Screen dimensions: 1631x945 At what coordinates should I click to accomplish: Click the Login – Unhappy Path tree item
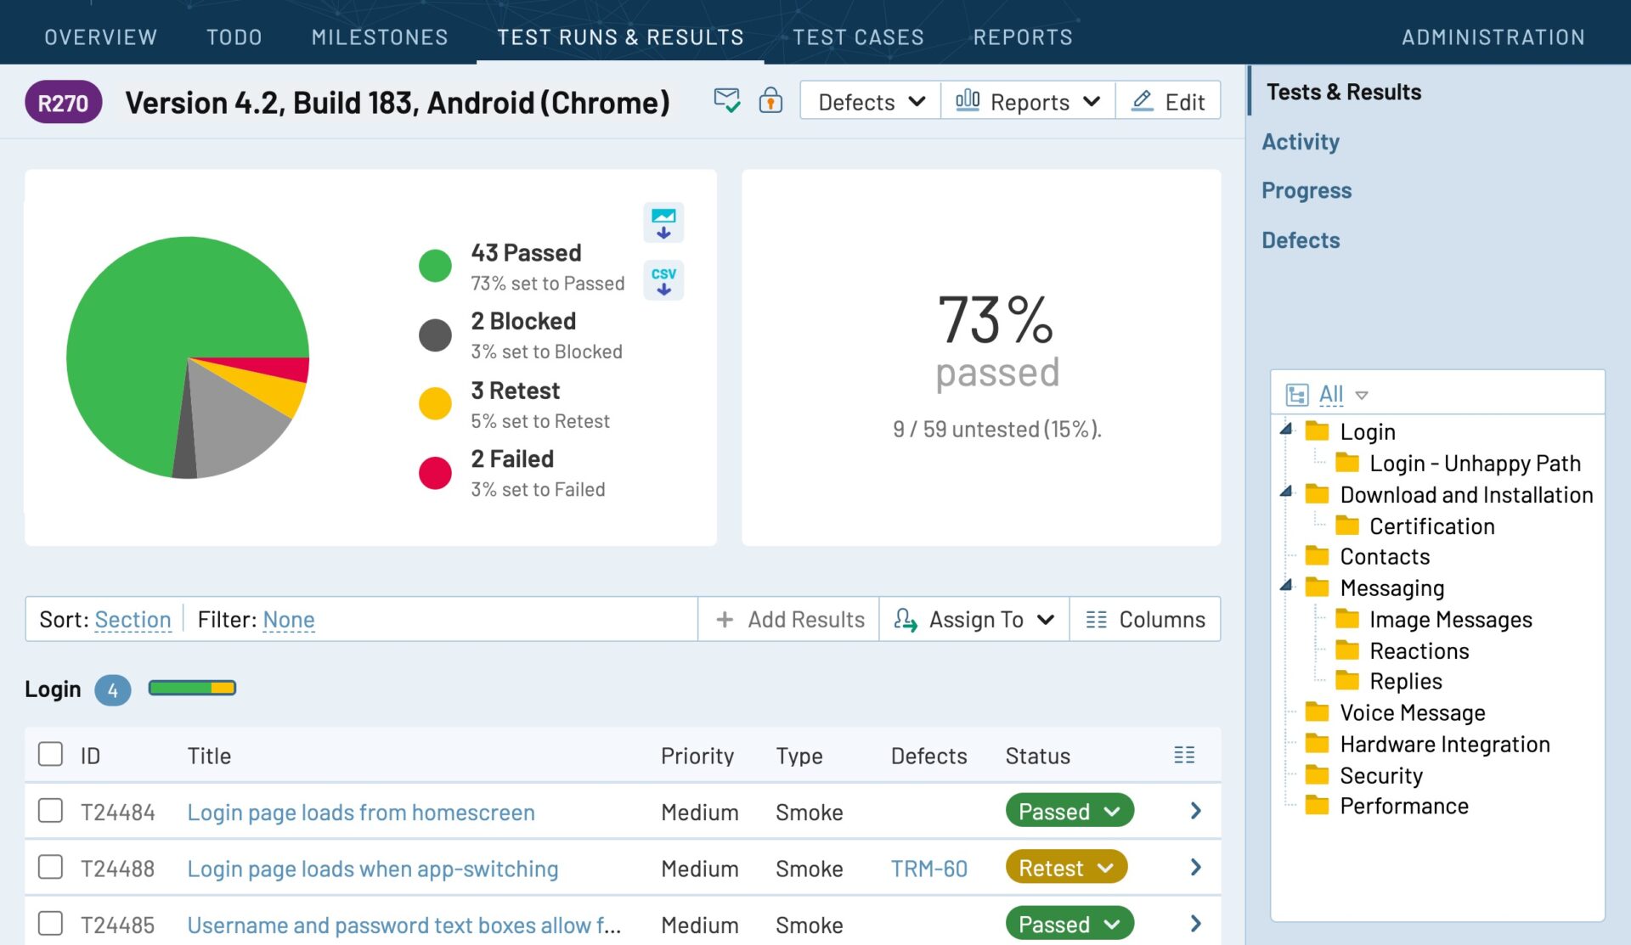[1475, 460]
